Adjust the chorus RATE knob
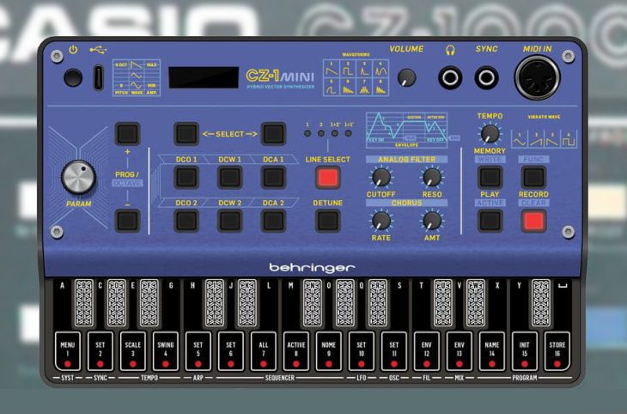 [x=381, y=221]
